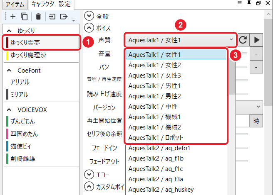This screenshot has width=273, height=195.
Task: Click the 読み上げ速度 slider track
Action: coord(242,94)
